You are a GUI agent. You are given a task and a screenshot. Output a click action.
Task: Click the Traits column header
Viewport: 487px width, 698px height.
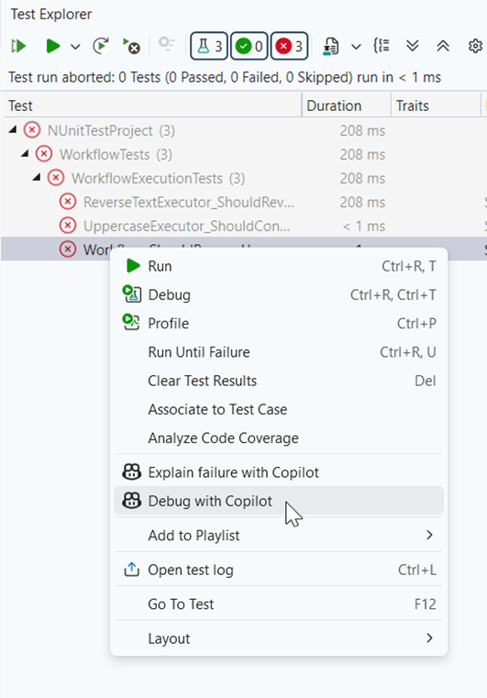(436, 105)
